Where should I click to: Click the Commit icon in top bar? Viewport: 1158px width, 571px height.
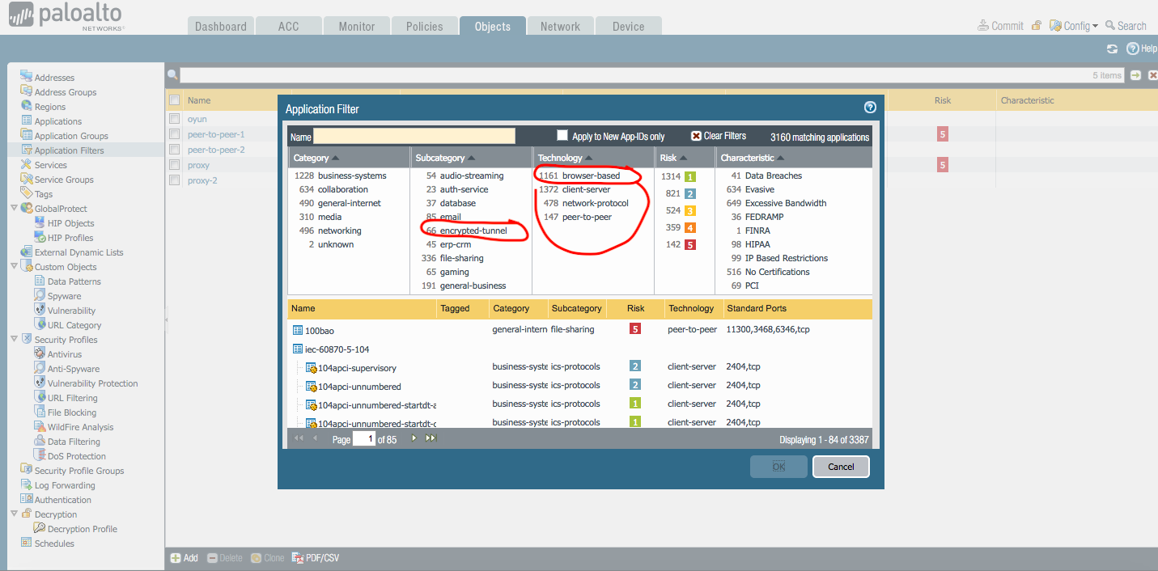tap(983, 26)
